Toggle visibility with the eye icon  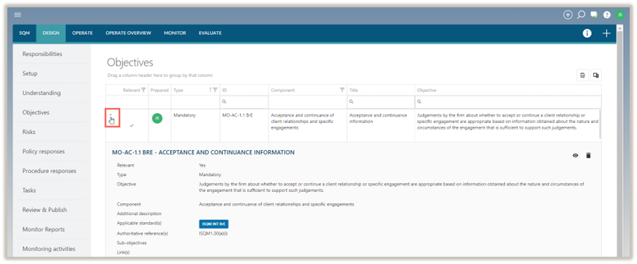pyautogui.click(x=575, y=155)
